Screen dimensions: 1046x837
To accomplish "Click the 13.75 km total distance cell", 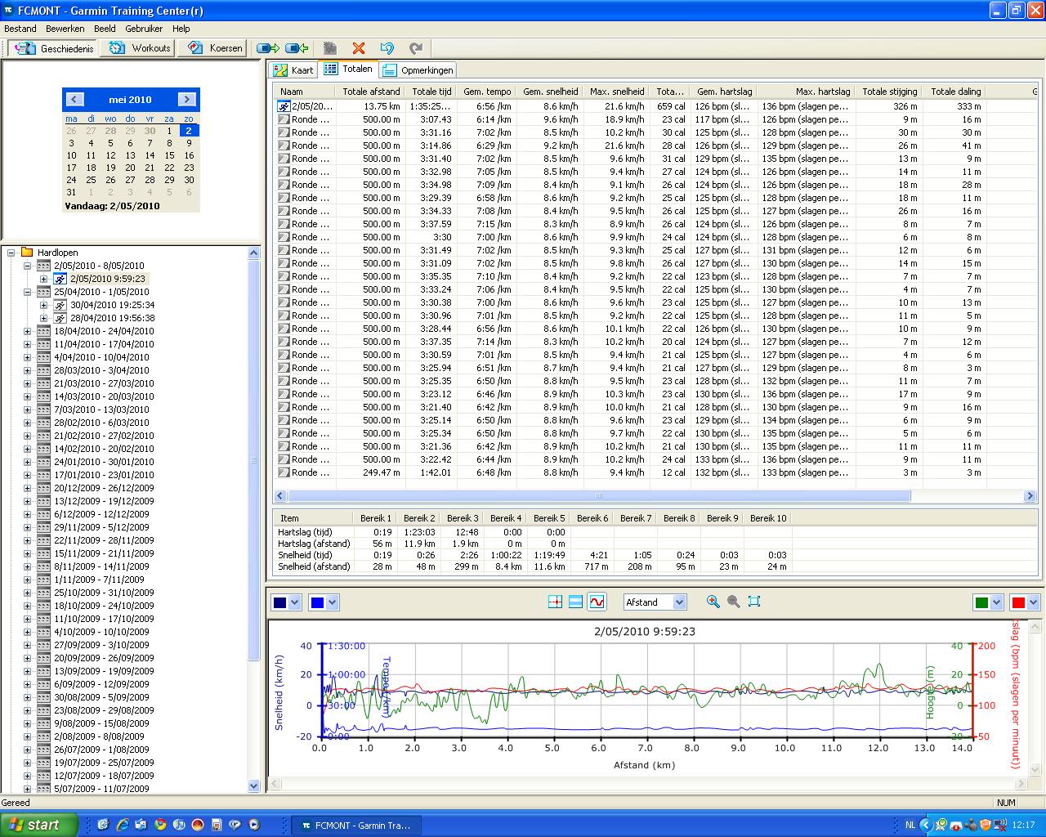I will 382,106.
